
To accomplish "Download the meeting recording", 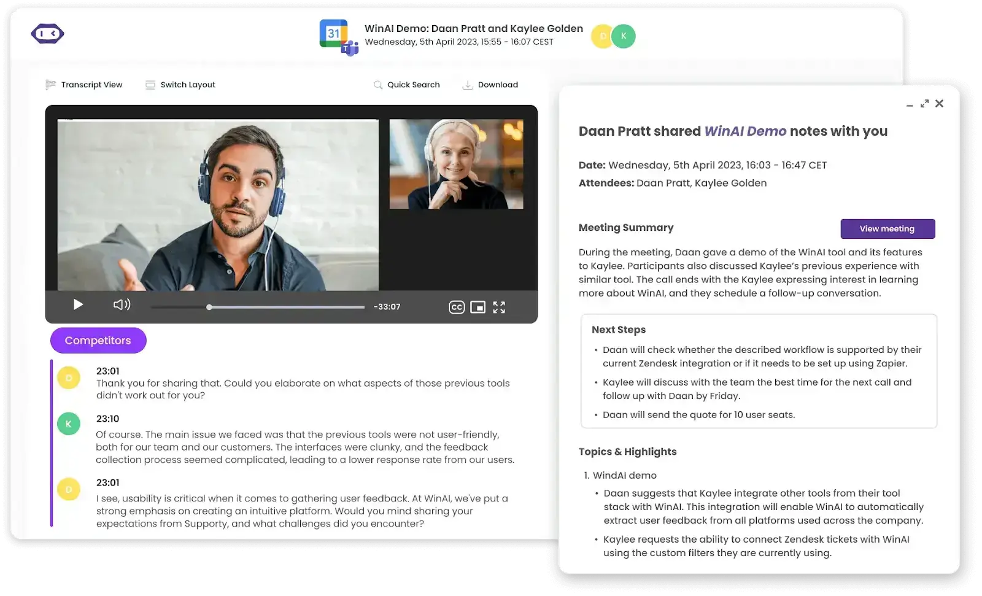I will (x=490, y=84).
